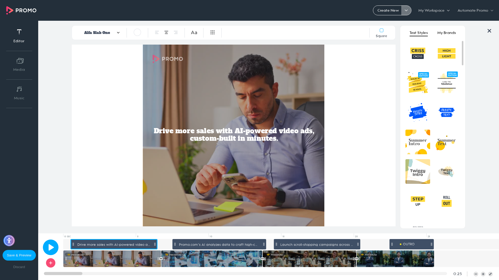Viewport: 499px width, 280px height.
Task: Apply the Twiggy Text style
Action: point(447,171)
